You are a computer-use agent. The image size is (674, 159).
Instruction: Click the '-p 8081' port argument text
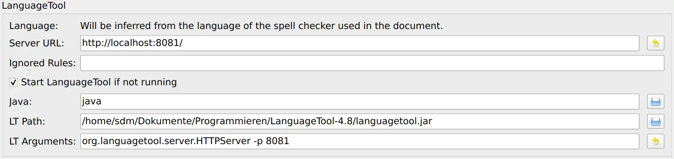pyautogui.click(x=271, y=141)
